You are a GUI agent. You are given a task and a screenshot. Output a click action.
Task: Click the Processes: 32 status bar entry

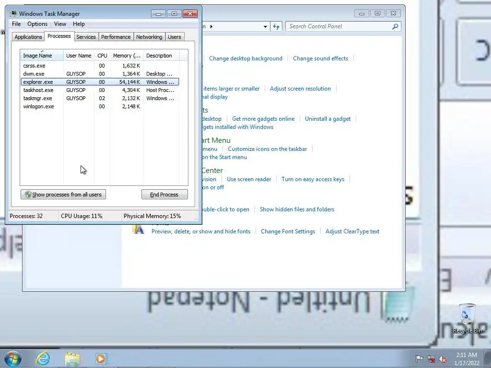click(x=26, y=216)
